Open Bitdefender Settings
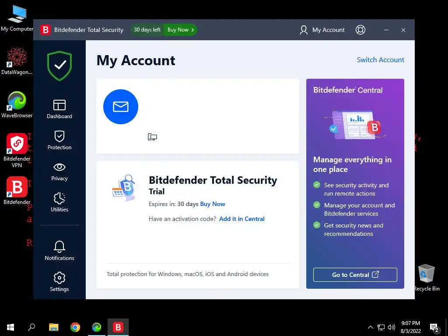Screen dimensions: 448x336 point(59,282)
